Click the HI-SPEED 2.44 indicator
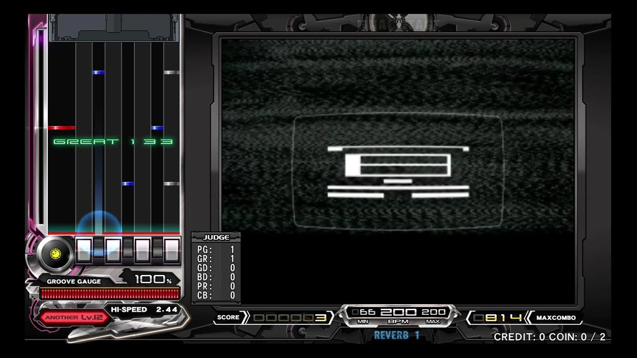Viewport: 637px width, 358px height. [144, 309]
